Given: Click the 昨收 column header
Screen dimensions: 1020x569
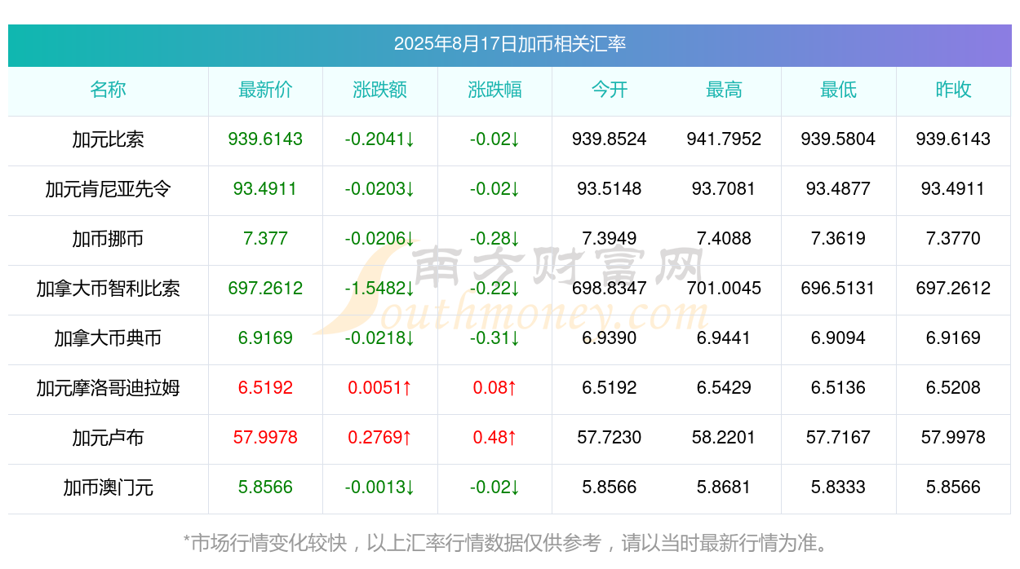Looking at the screenshot, I should coord(953,90).
